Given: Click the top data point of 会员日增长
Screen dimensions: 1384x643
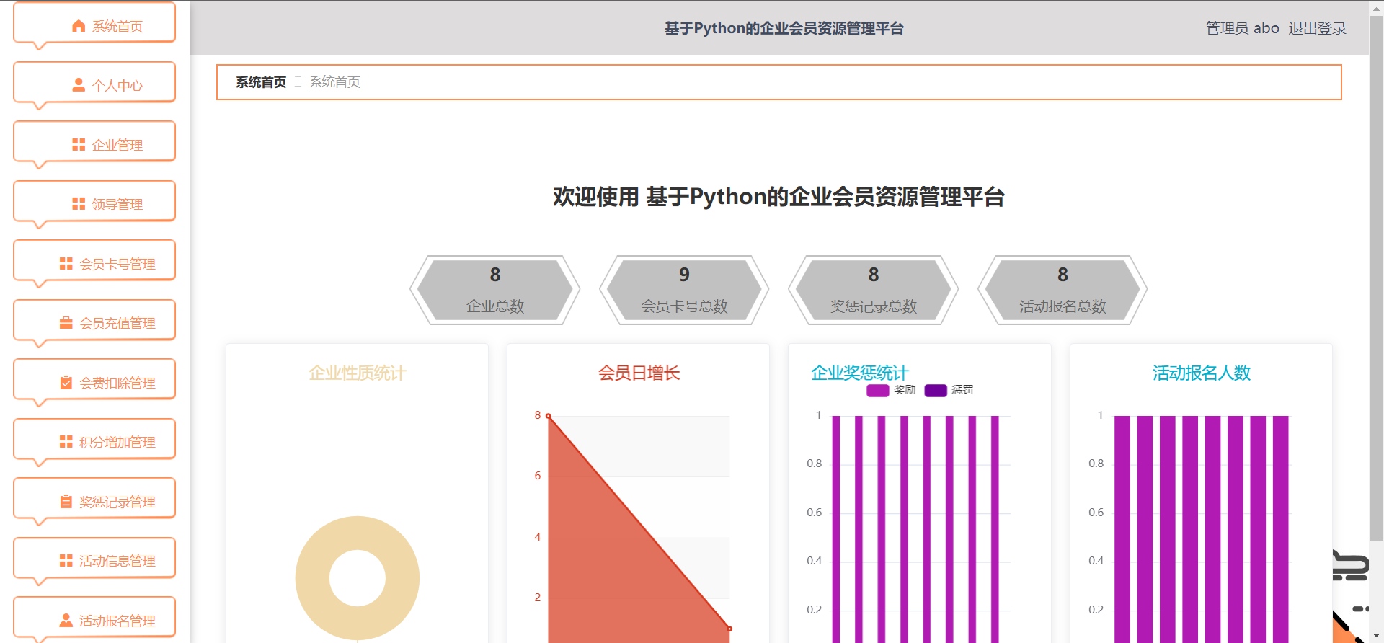Looking at the screenshot, I should pos(549,416).
